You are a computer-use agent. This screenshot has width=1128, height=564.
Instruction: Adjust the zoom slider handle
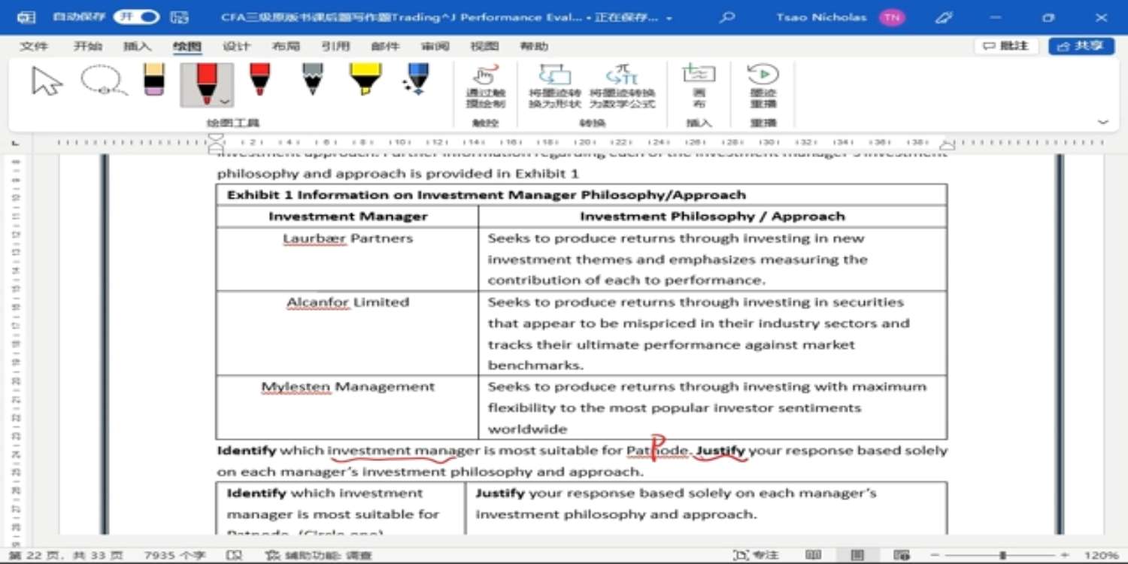point(1002,555)
